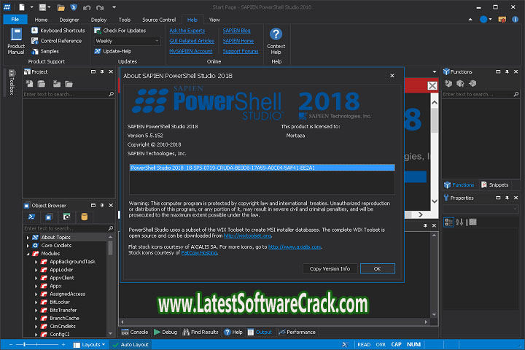Open the www.axialis.com link
The image size is (525, 350).
coord(295,247)
